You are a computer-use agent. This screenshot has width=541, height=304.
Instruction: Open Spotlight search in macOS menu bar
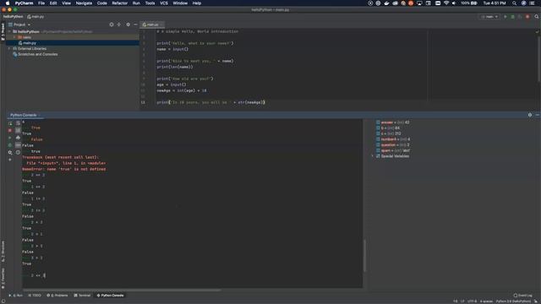(515, 3)
